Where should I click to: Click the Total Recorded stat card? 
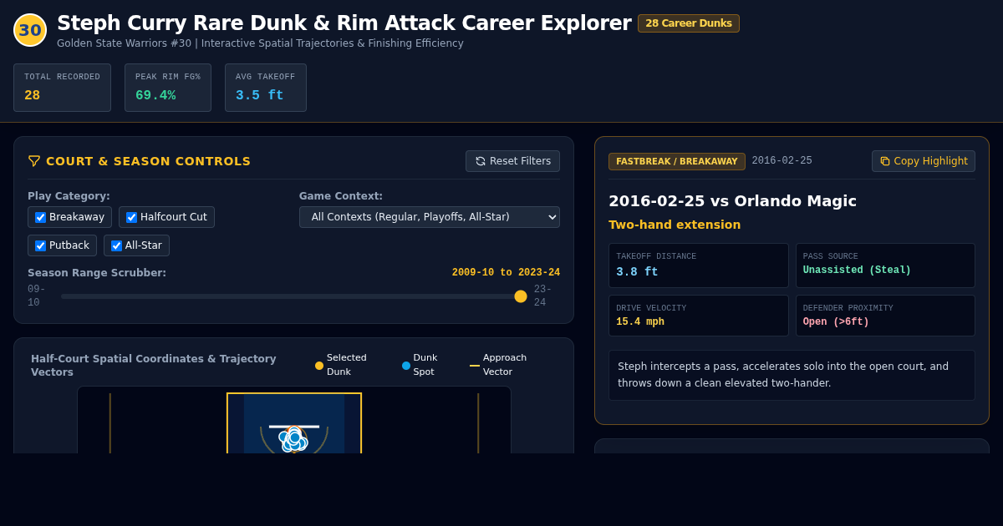pyautogui.click(x=62, y=88)
